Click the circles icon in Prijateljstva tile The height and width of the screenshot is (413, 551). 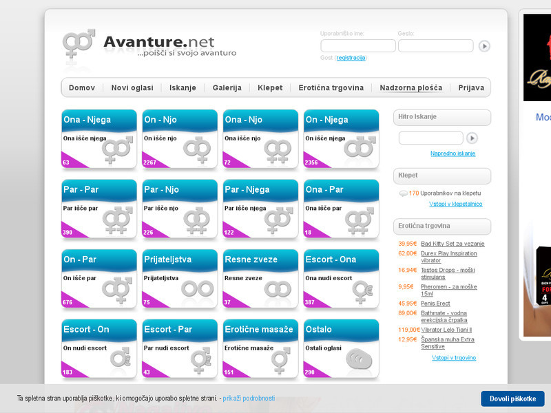[198, 289]
